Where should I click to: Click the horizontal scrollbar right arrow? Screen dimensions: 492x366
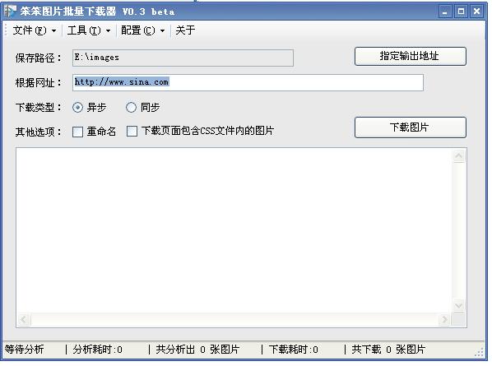point(444,320)
